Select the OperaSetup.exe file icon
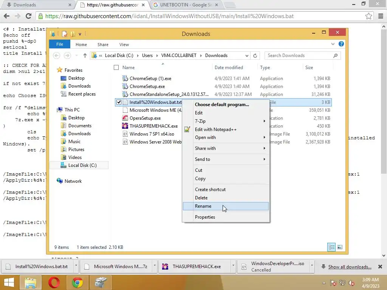The height and width of the screenshot is (290, 387). (125, 118)
